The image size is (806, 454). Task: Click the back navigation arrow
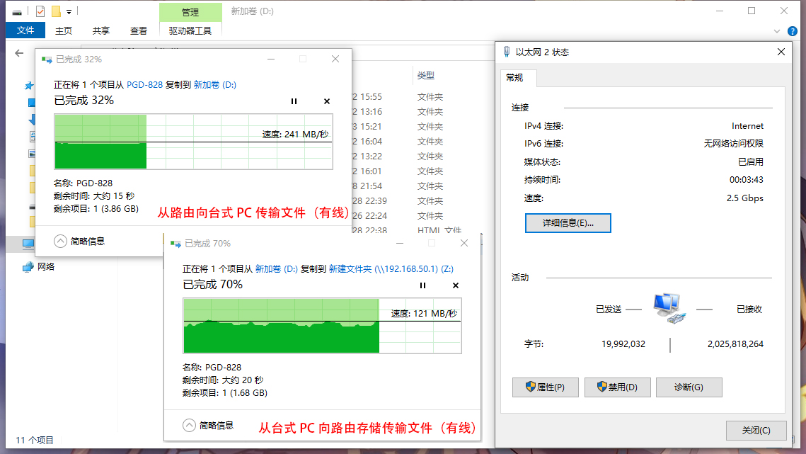click(x=19, y=53)
